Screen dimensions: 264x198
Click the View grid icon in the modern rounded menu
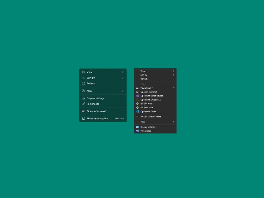pos(83,72)
